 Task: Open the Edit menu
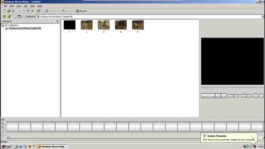click(x=12, y=6)
